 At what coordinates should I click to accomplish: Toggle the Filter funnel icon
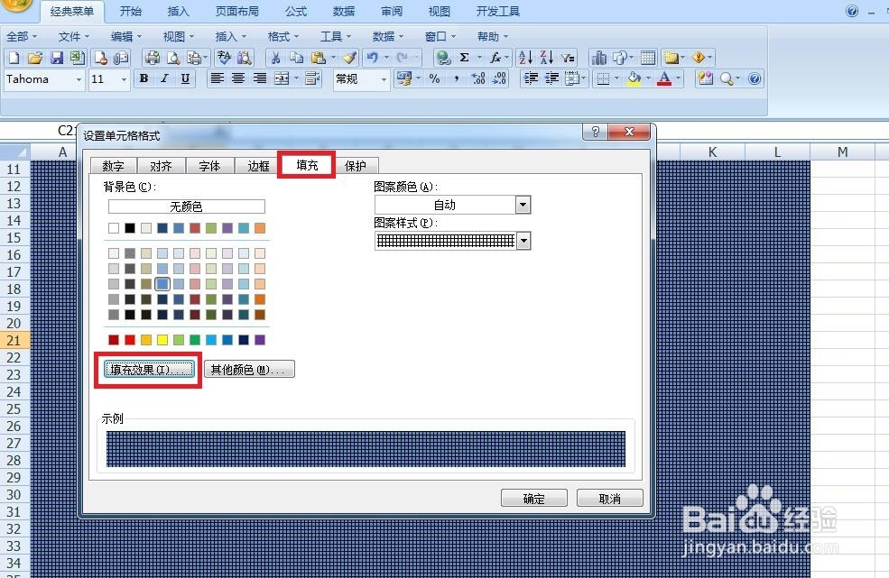pyautogui.click(x=568, y=57)
